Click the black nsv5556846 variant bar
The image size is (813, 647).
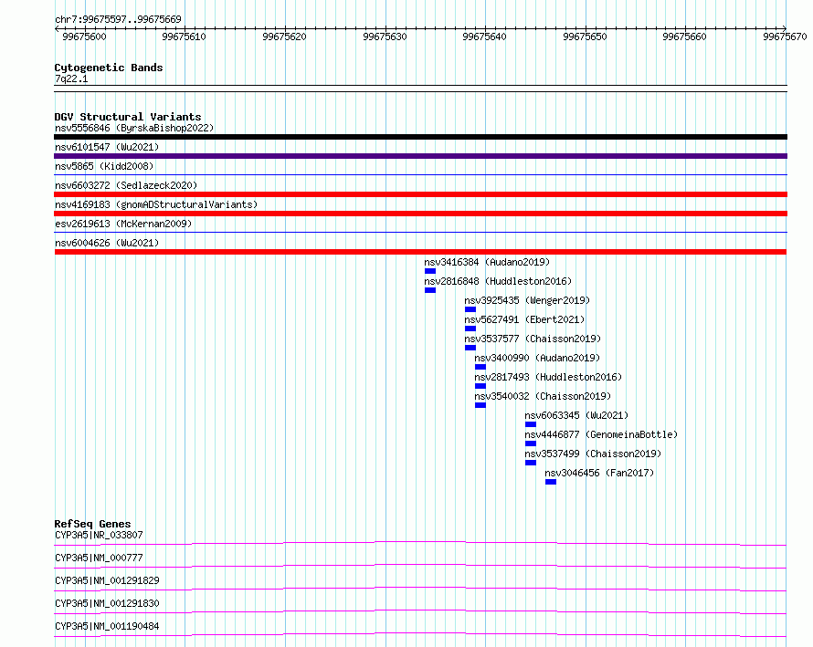tap(420, 137)
